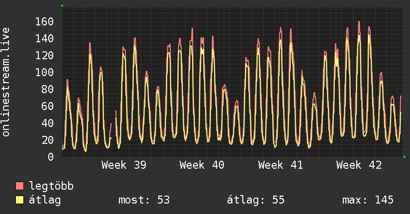Click the 60 y-axis tick label
The height and width of the screenshot is (214, 410).
pyautogui.click(x=48, y=106)
